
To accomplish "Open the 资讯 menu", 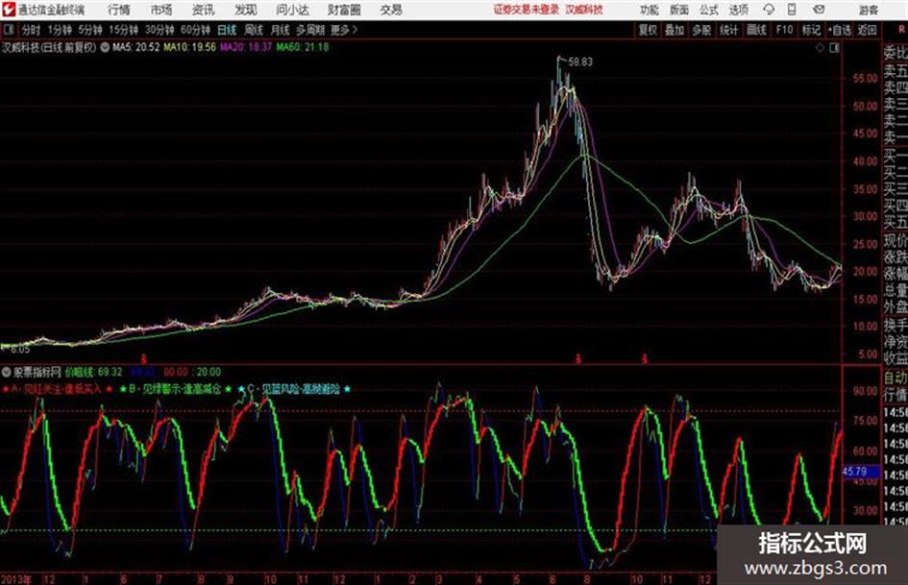I will pos(204,10).
